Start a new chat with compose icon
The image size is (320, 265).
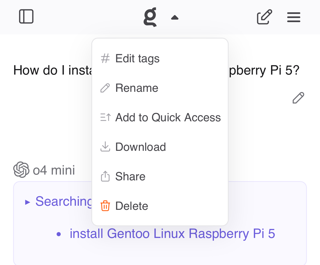pyautogui.click(x=264, y=17)
